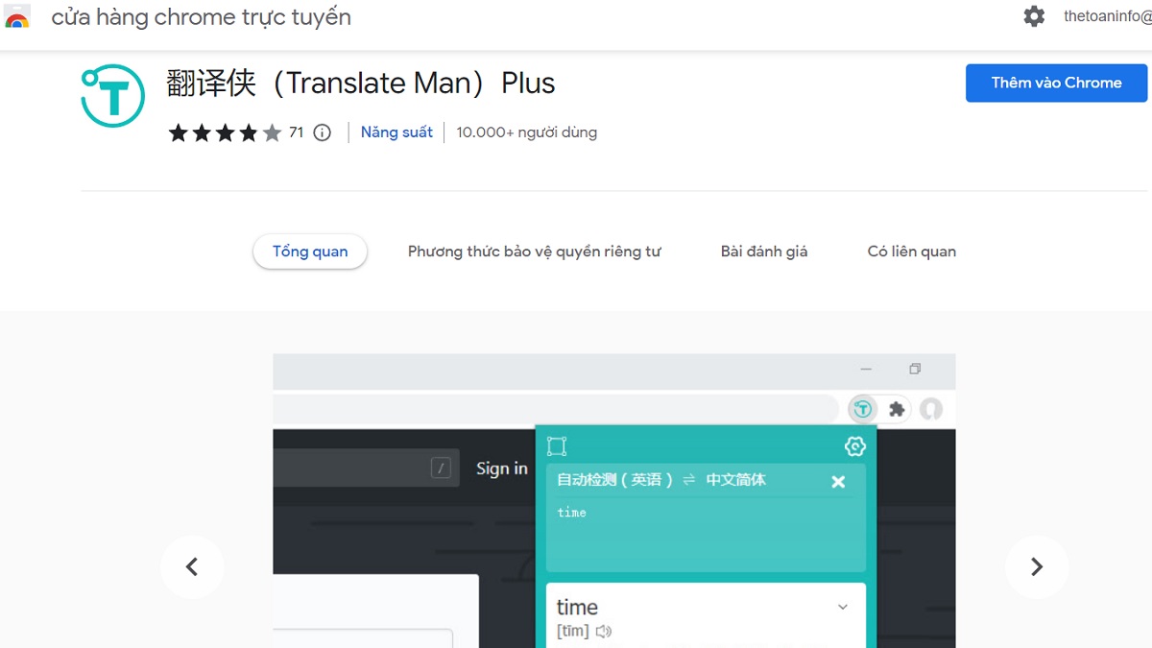Click the extension title Translate Man Plus
Screen dimensions: 1152x648
[x=361, y=84]
